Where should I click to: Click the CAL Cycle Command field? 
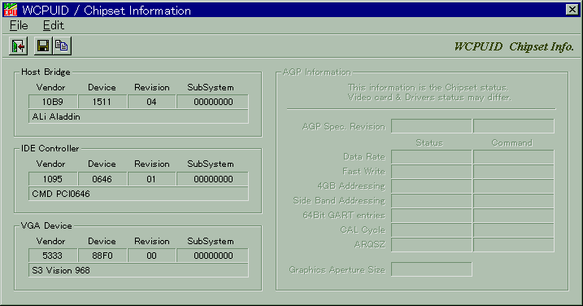pyautogui.click(x=513, y=230)
